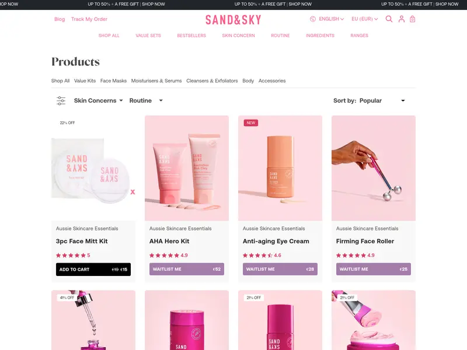467x350 pixels.
Task: Open the Firming Face Roller product image
Action: [x=374, y=168]
